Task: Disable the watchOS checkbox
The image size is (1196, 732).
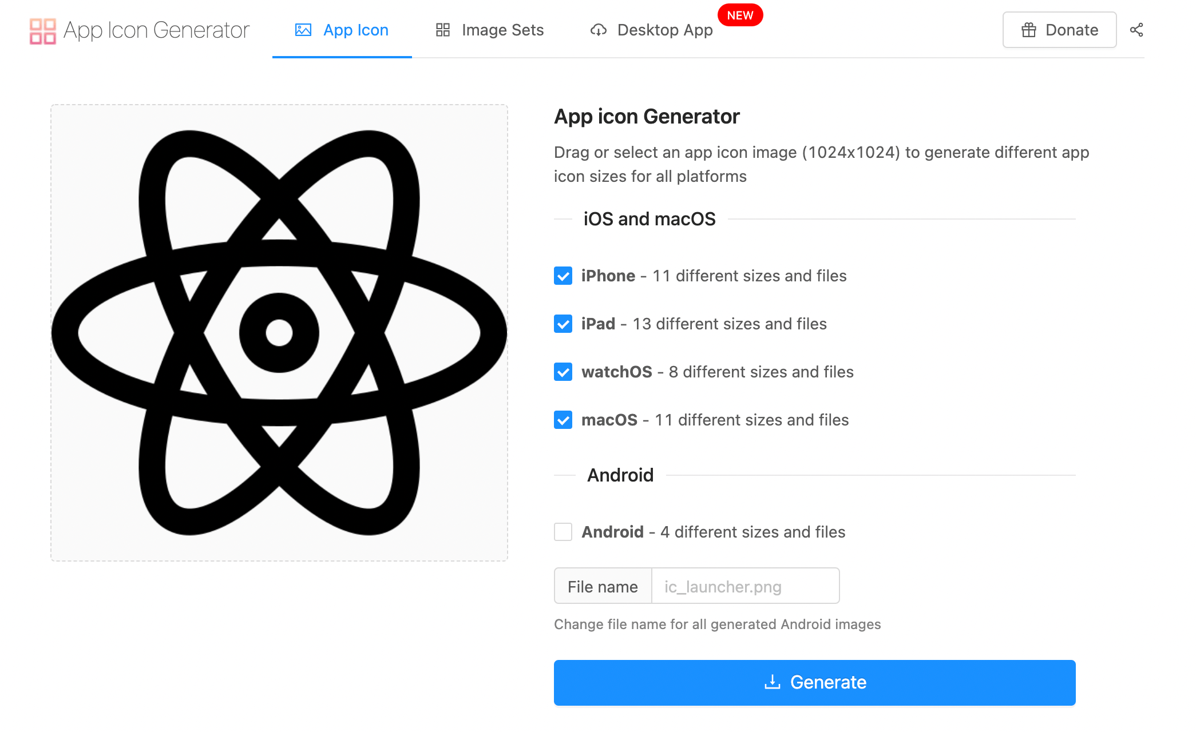Action: tap(563, 372)
